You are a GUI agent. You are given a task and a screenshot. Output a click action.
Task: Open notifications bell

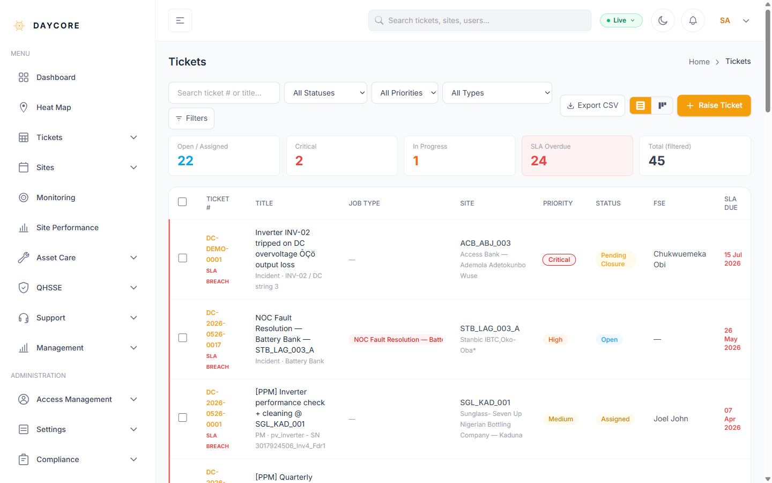click(693, 20)
